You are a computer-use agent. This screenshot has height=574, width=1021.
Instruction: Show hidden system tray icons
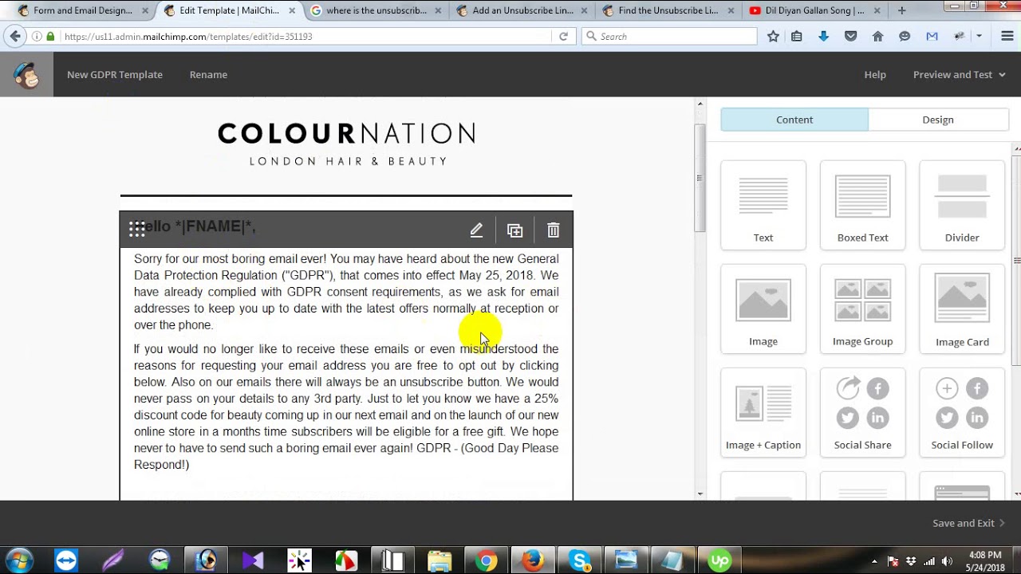coord(874,561)
